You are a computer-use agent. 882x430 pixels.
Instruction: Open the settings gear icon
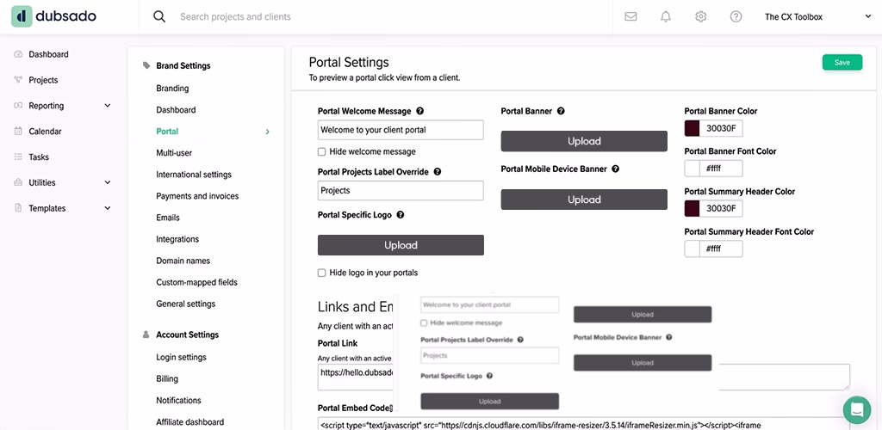click(701, 16)
